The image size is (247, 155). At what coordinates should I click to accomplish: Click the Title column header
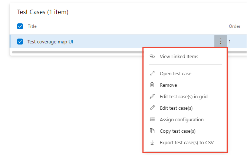32,26
